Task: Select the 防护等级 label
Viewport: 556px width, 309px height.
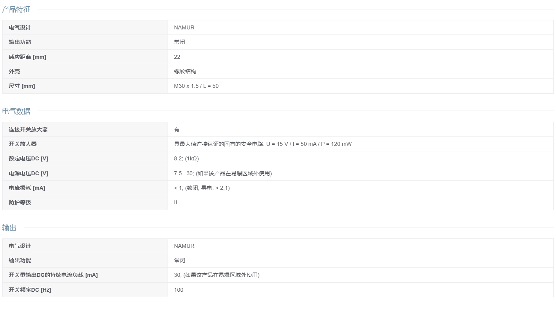Action: (20, 202)
